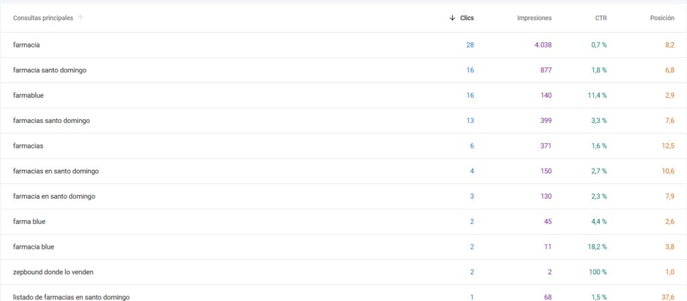Open 'listado de farmacias en santo domingo' row
Viewport: 687px width, 301px height.
343,293
